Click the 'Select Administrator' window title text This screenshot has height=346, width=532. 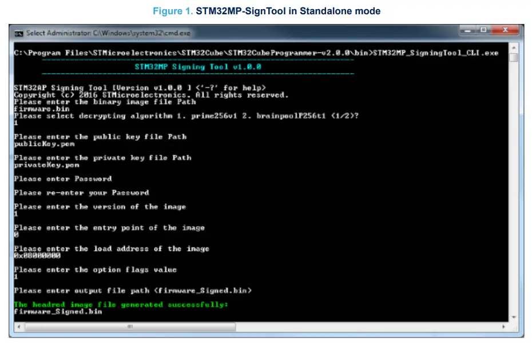click(x=108, y=33)
